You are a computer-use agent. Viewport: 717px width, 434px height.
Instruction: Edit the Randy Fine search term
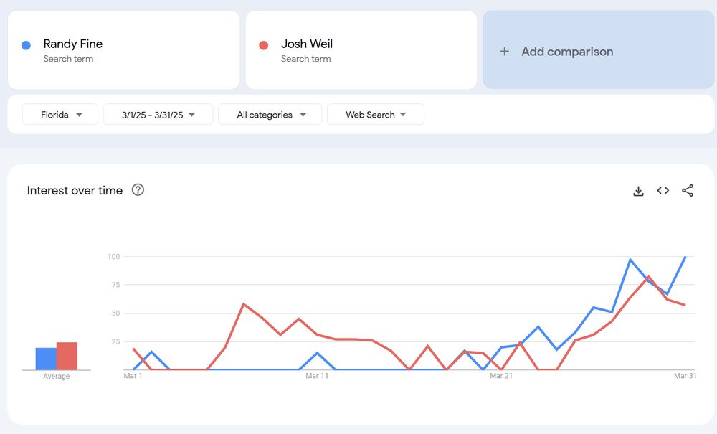pos(73,44)
